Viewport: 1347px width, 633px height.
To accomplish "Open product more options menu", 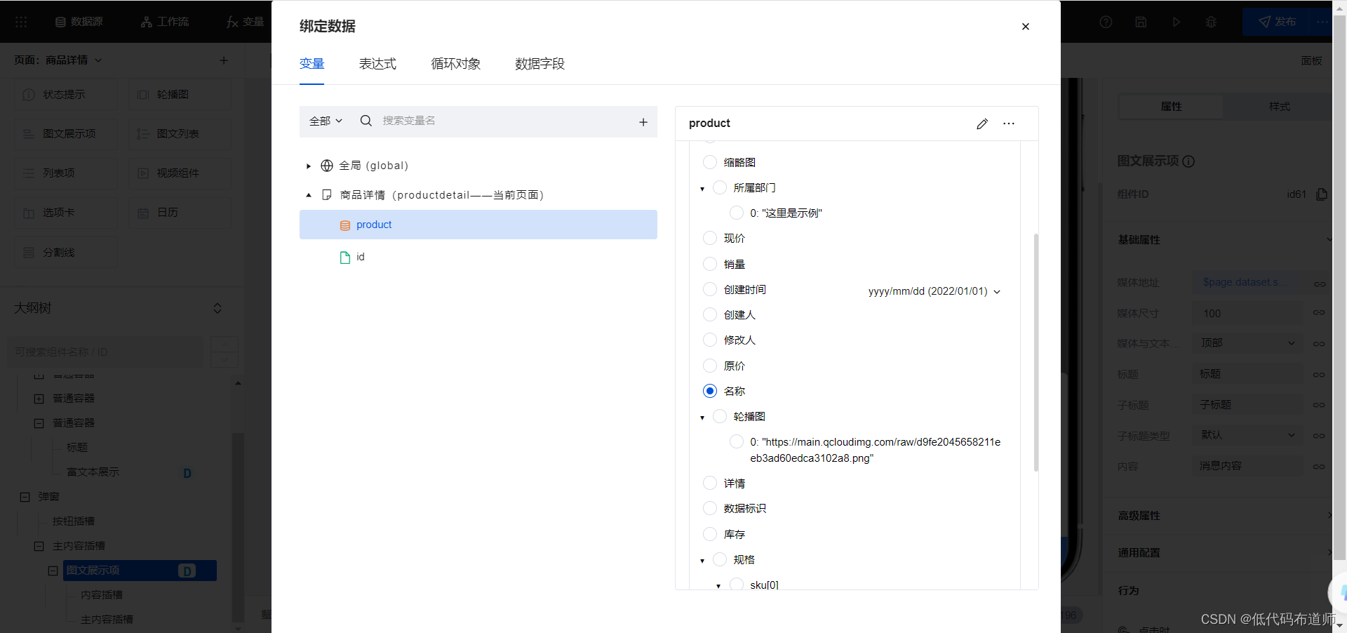I will 1009,124.
